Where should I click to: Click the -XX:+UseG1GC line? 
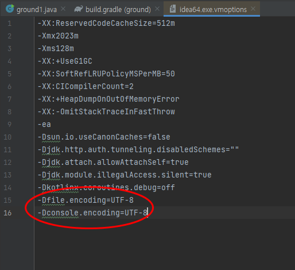tap(65, 61)
